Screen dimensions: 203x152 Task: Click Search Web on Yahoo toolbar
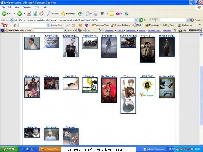pos(56,25)
